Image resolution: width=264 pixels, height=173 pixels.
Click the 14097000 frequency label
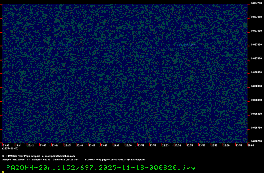tap(256, 59)
